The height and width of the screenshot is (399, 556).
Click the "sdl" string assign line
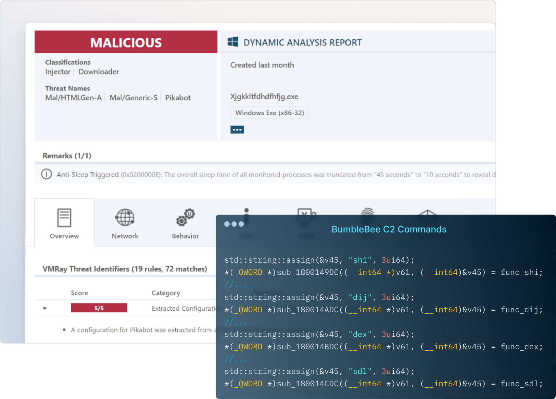320,371
